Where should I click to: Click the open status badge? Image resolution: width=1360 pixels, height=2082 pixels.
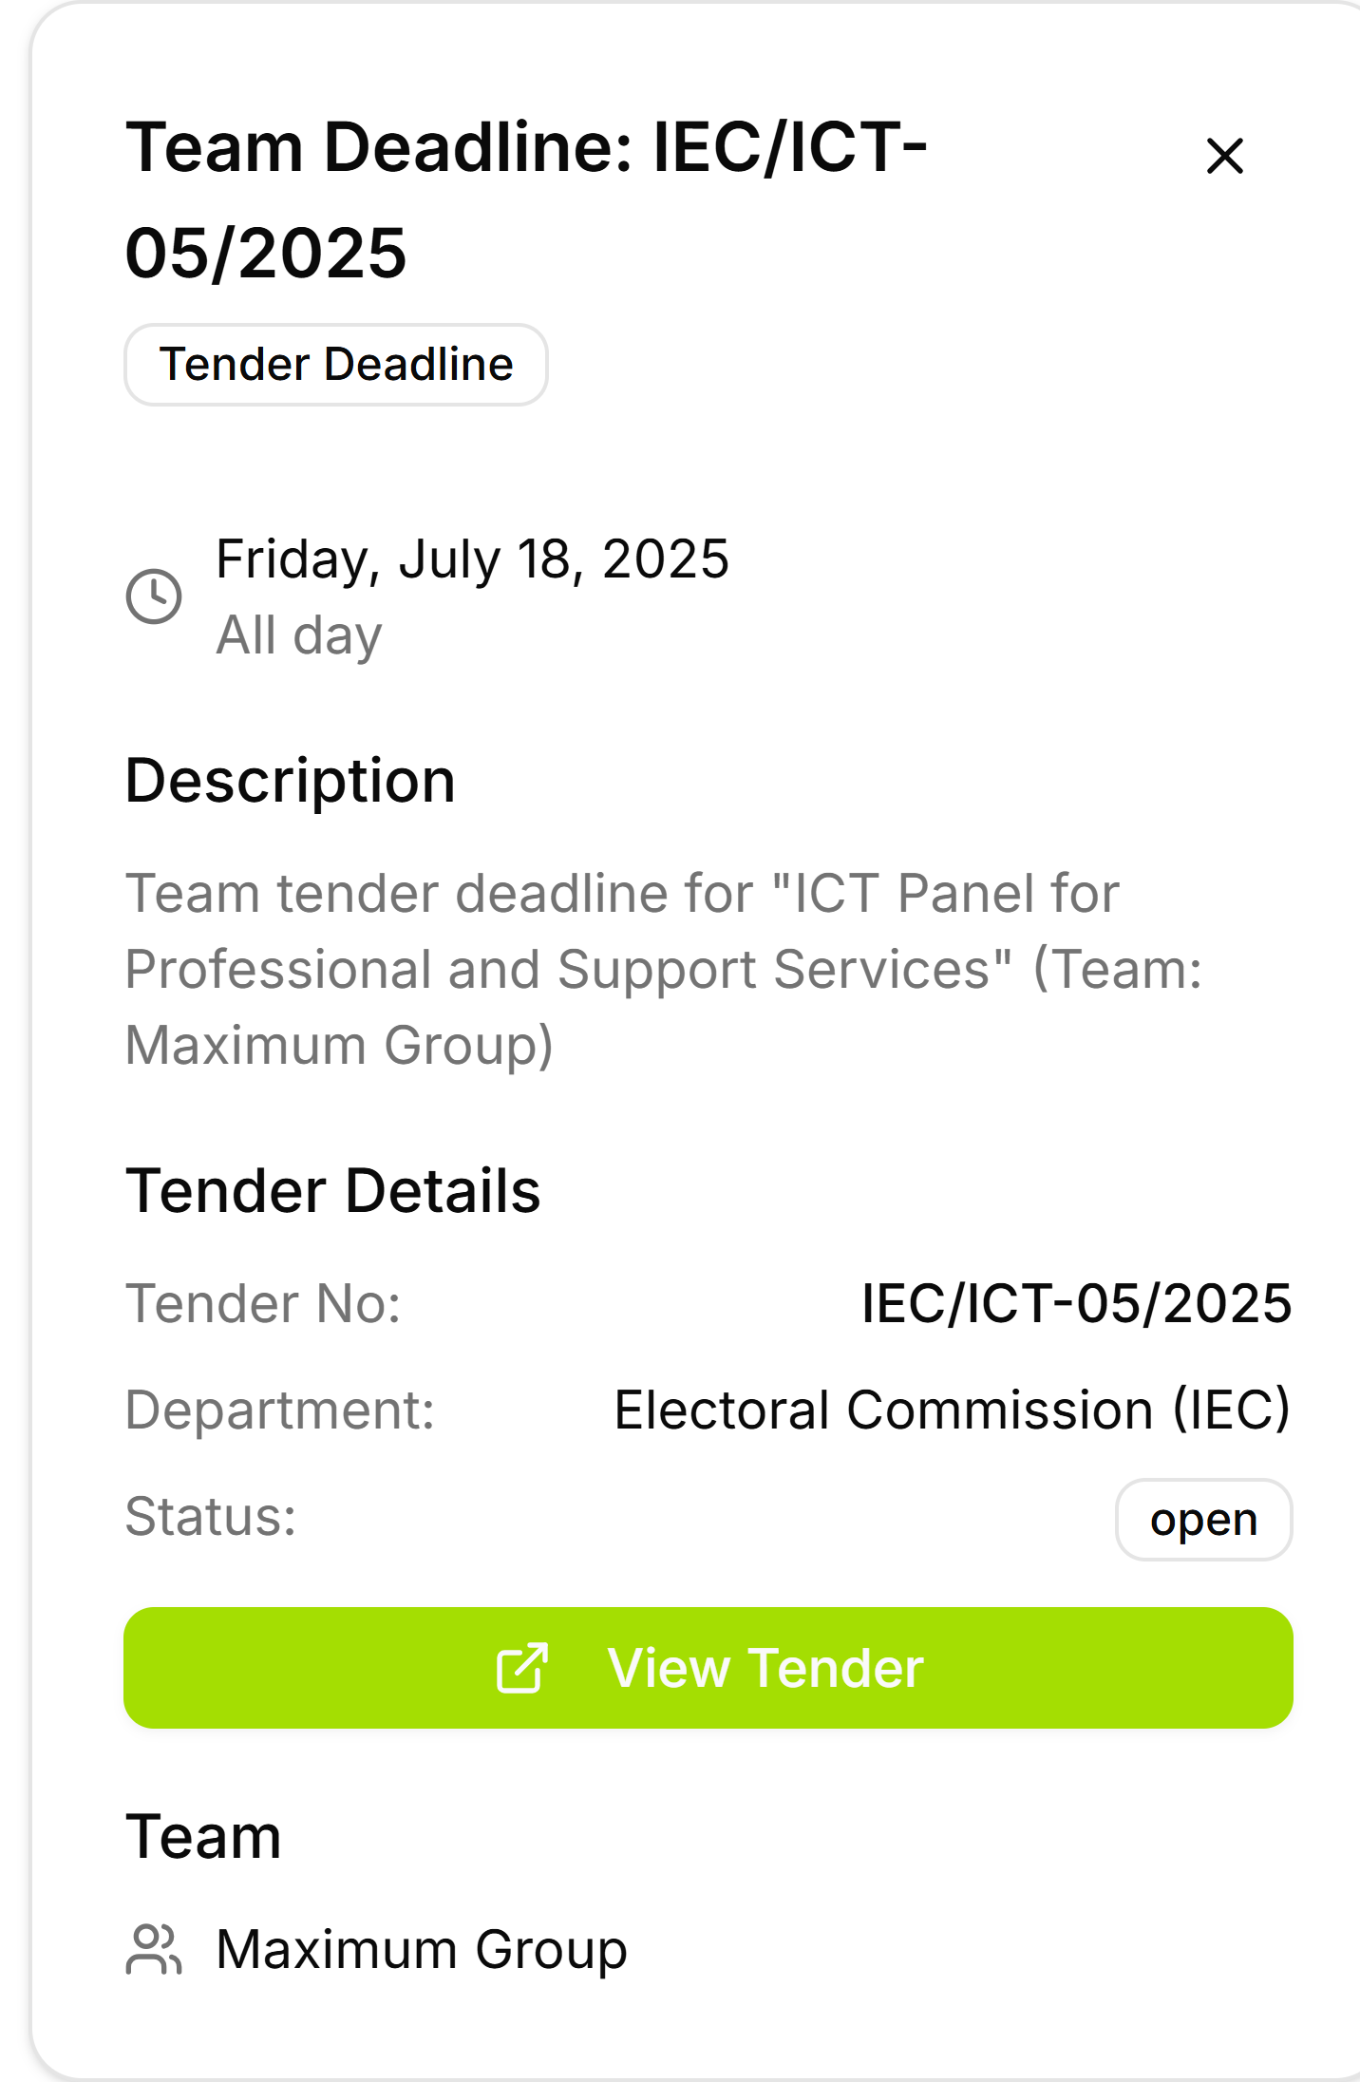(x=1203, y=1520)
